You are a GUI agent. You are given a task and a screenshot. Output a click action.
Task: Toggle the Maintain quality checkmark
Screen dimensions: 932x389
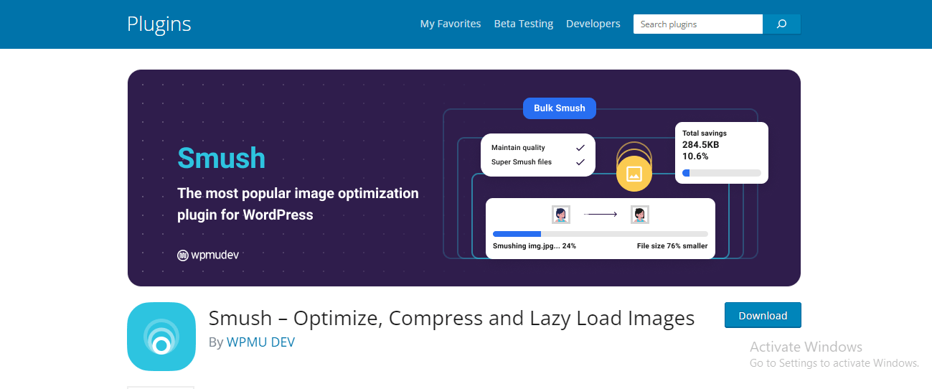click(x=580, y=148)
